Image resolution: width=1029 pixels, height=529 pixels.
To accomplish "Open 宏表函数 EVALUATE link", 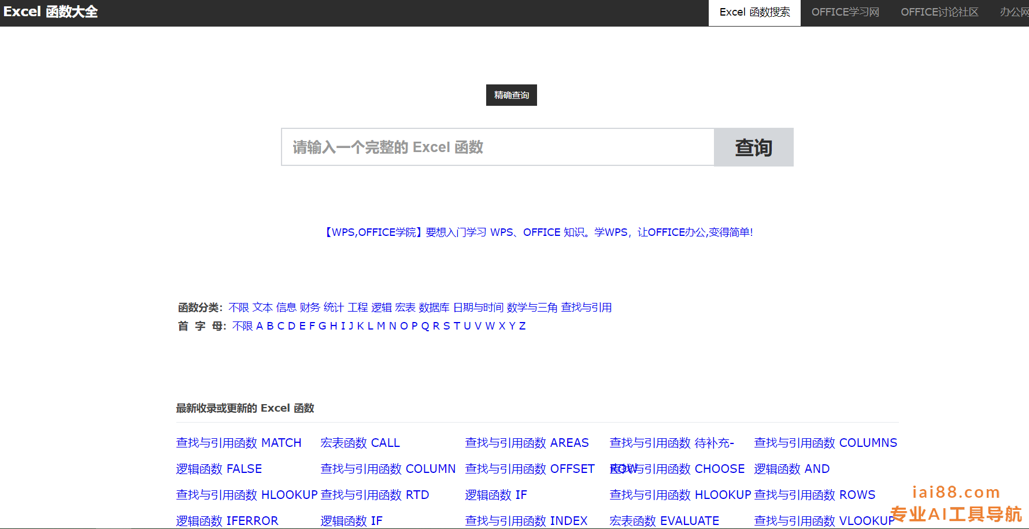I will pos(664,521).
